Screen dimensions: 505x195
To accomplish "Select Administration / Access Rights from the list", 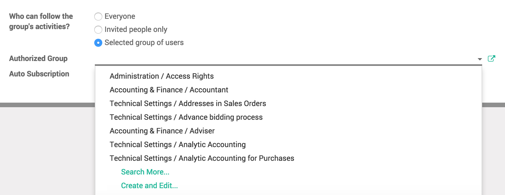I will [x=162, y=76].
